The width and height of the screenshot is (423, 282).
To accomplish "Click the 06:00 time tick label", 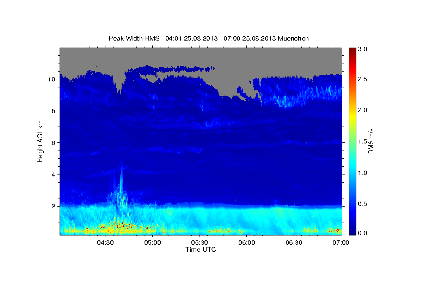I will pyautogui.click(x=247, y=243).
